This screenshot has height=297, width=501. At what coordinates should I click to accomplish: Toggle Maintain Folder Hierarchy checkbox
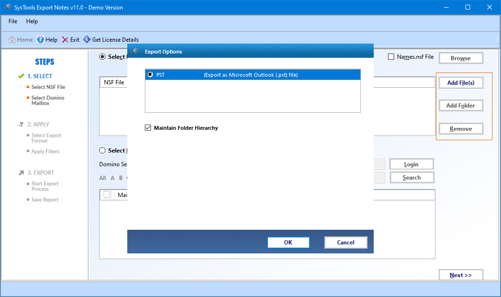148,128
